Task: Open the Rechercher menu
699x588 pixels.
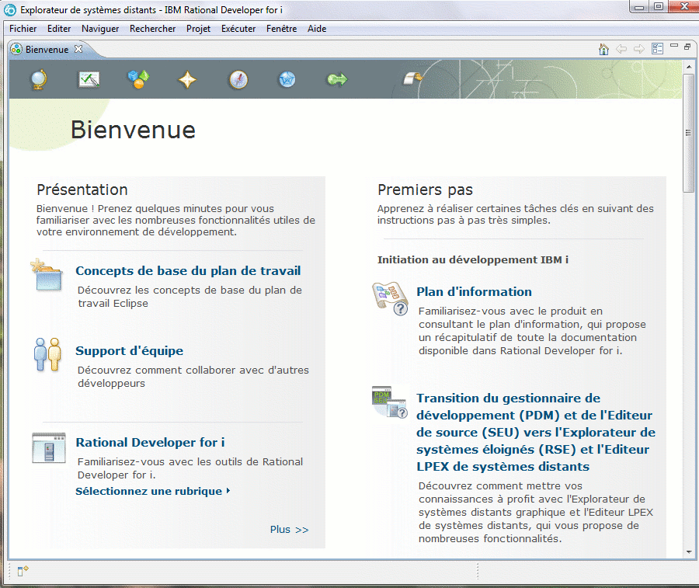Action: tap(152, 29)
